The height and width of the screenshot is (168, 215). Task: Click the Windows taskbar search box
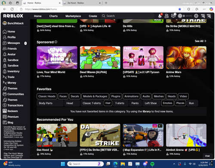(86, 164)
